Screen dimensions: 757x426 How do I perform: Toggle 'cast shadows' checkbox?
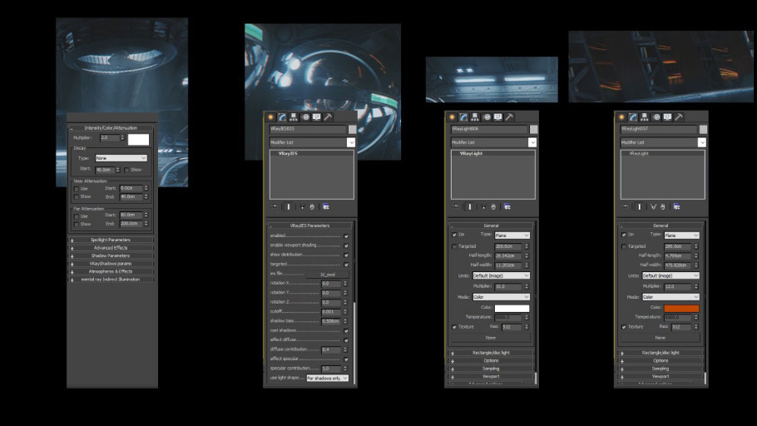[x=346, y=331]
